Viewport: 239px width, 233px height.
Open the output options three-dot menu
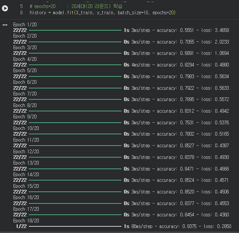coord(5,25)
